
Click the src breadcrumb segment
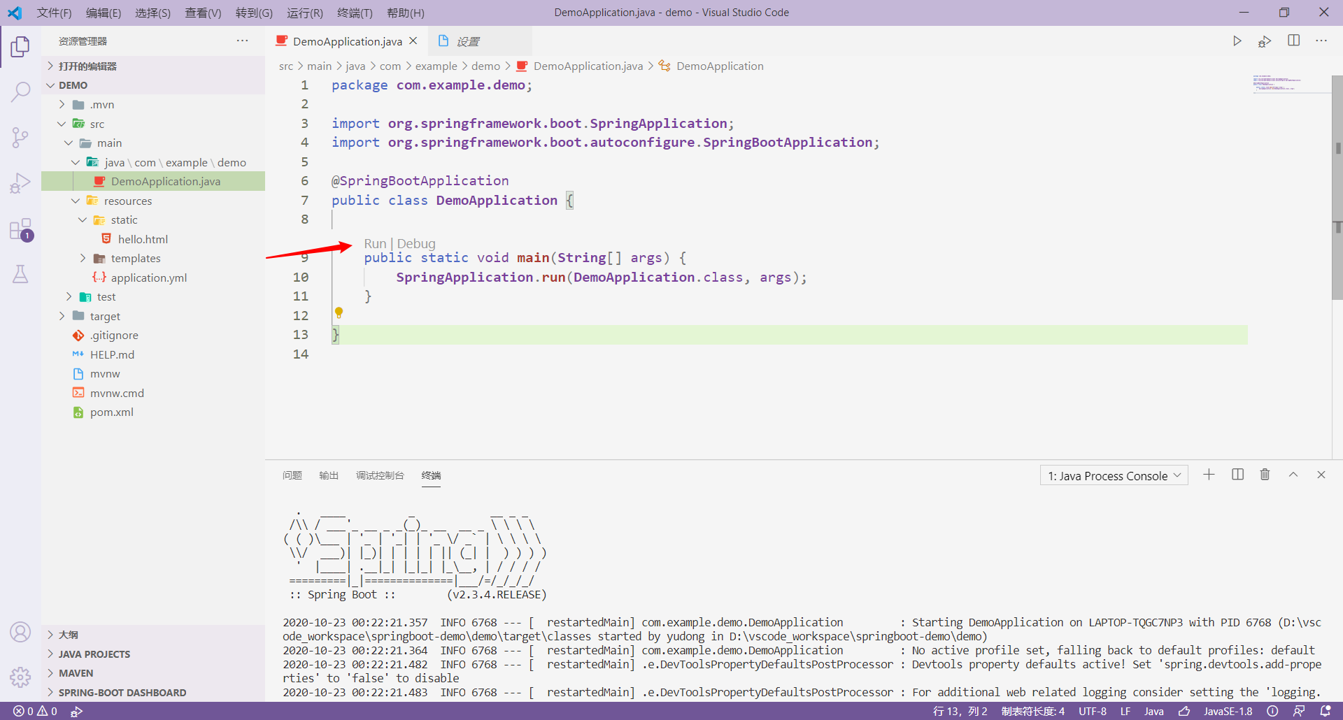tap(286, 66)
